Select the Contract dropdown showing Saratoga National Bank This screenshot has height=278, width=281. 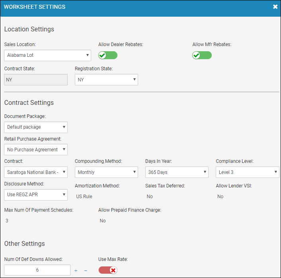tap(36, 172)
